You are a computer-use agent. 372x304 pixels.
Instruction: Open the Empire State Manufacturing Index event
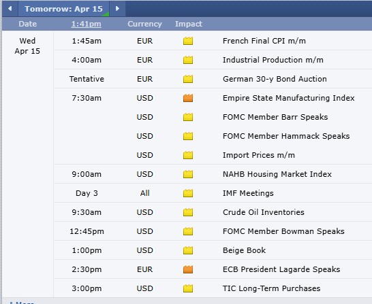pos(288,98)
